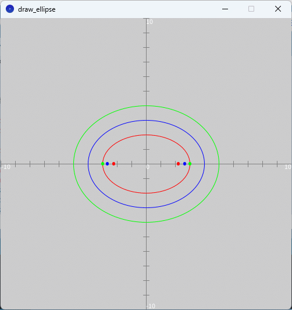Click the 10 label on x-axis right end
The image size is (292, 310).
click(288, 167)
